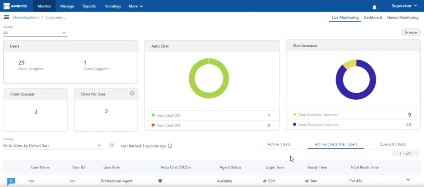Click the Auto Chat ON legend dot

click(x=153, y=115)
